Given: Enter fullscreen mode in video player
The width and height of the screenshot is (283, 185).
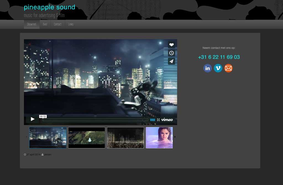Looking at the screenshot, I should coord(158,120).
